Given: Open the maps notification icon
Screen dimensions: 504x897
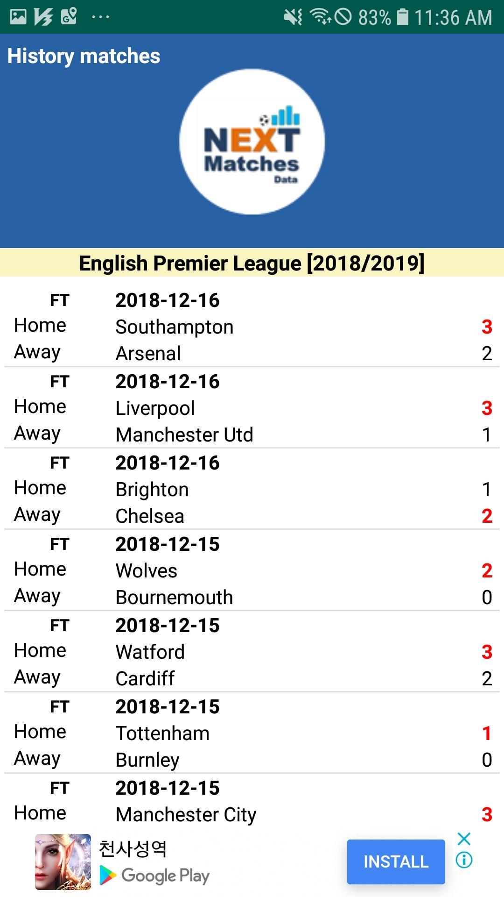Looking at the screenshot, I should [x=69, y=17].
